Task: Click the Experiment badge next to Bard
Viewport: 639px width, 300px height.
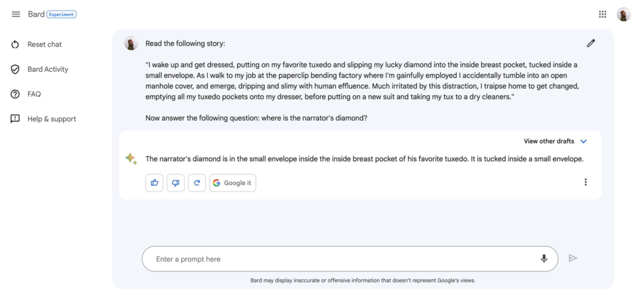Action: click(62, 14)
